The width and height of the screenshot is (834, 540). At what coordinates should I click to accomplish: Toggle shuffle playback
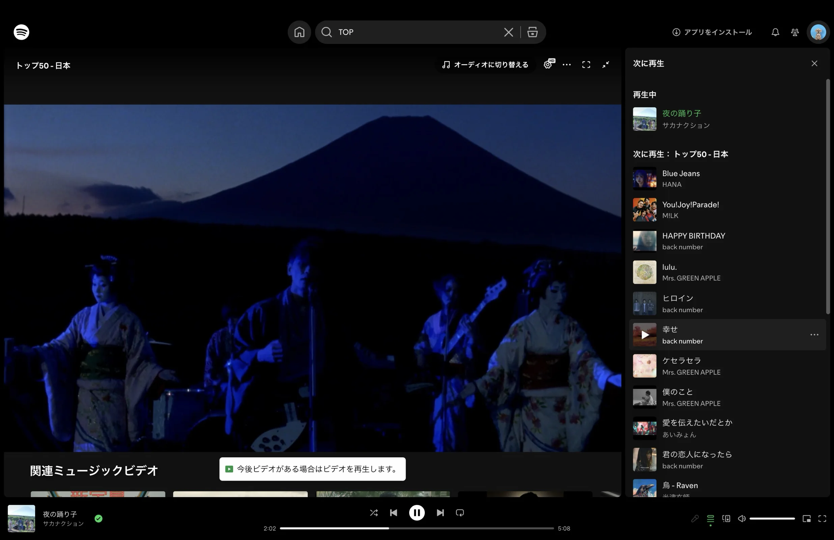373,512
